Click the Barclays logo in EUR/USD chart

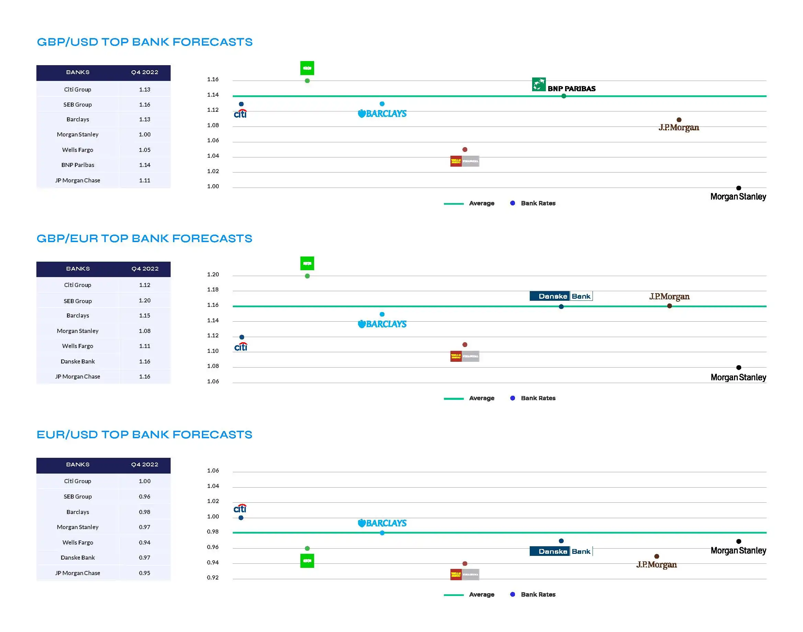click(382, 523)
